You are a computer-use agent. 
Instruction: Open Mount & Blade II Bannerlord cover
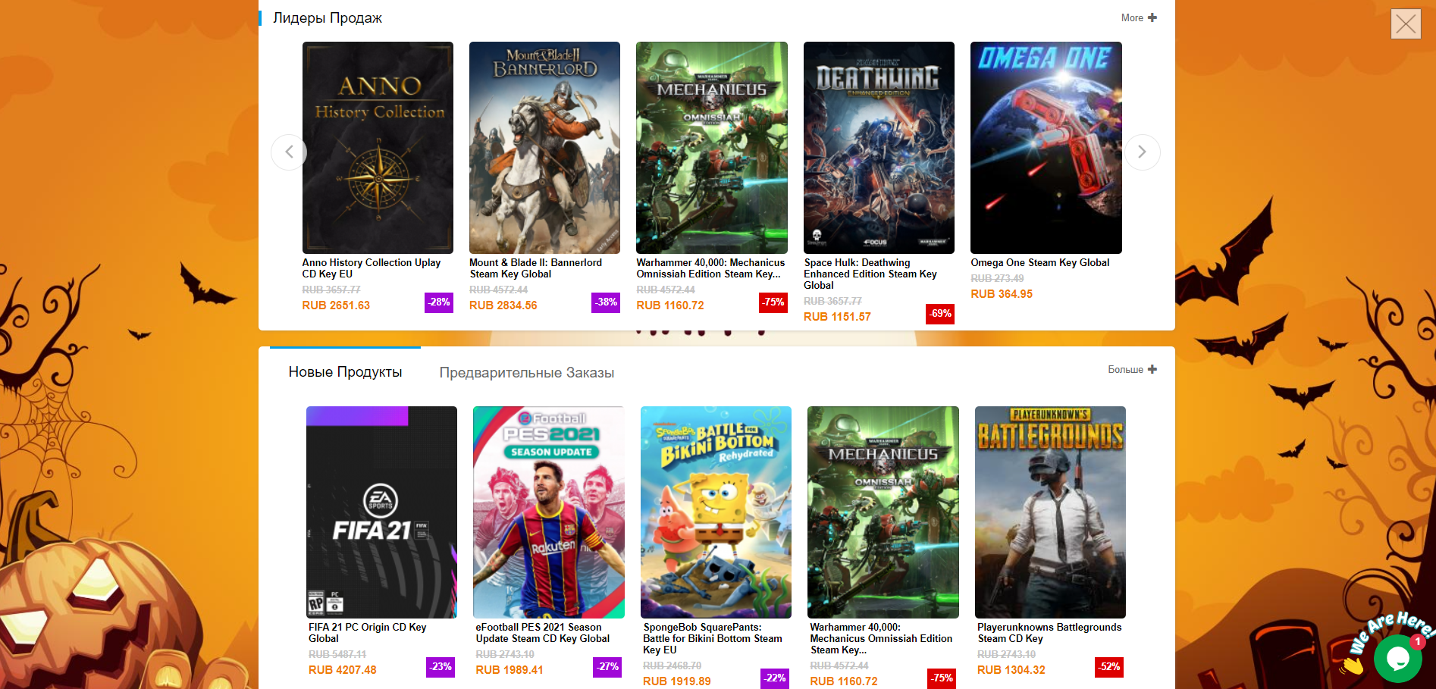pyautogui.click(x=544, y=148)
